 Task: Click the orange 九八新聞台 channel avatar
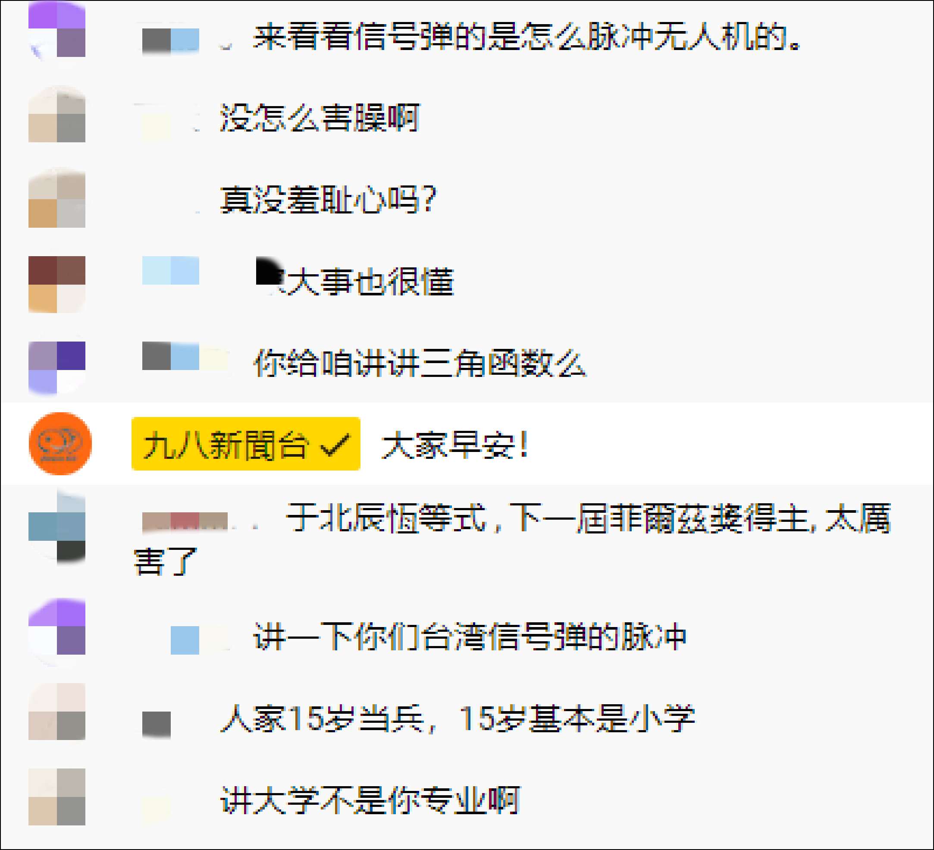pos(60,443)
